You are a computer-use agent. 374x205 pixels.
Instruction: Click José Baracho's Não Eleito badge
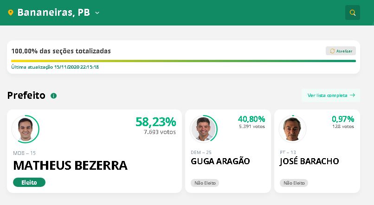pos(294,183)
